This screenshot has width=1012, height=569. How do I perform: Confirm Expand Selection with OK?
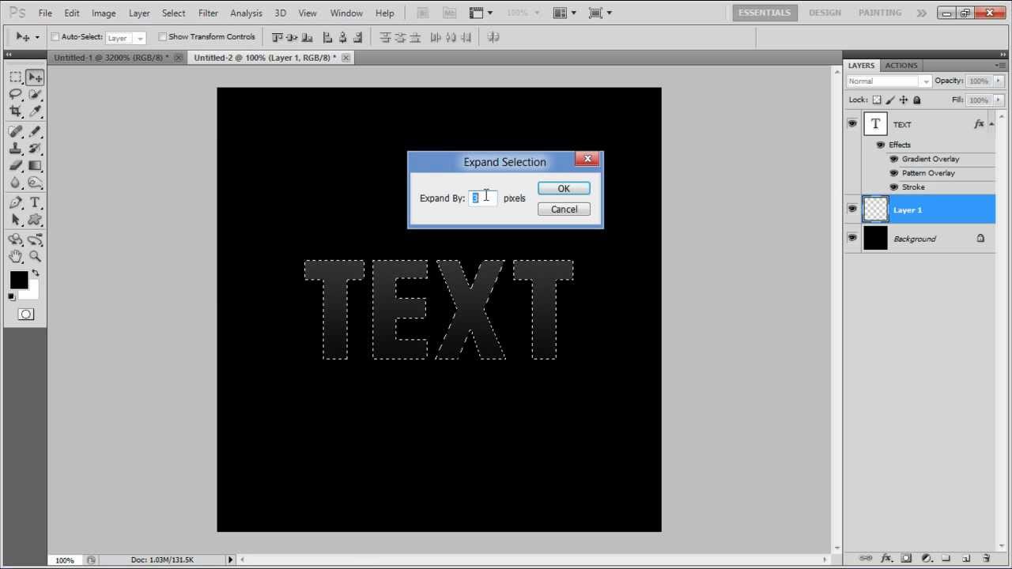564,189
